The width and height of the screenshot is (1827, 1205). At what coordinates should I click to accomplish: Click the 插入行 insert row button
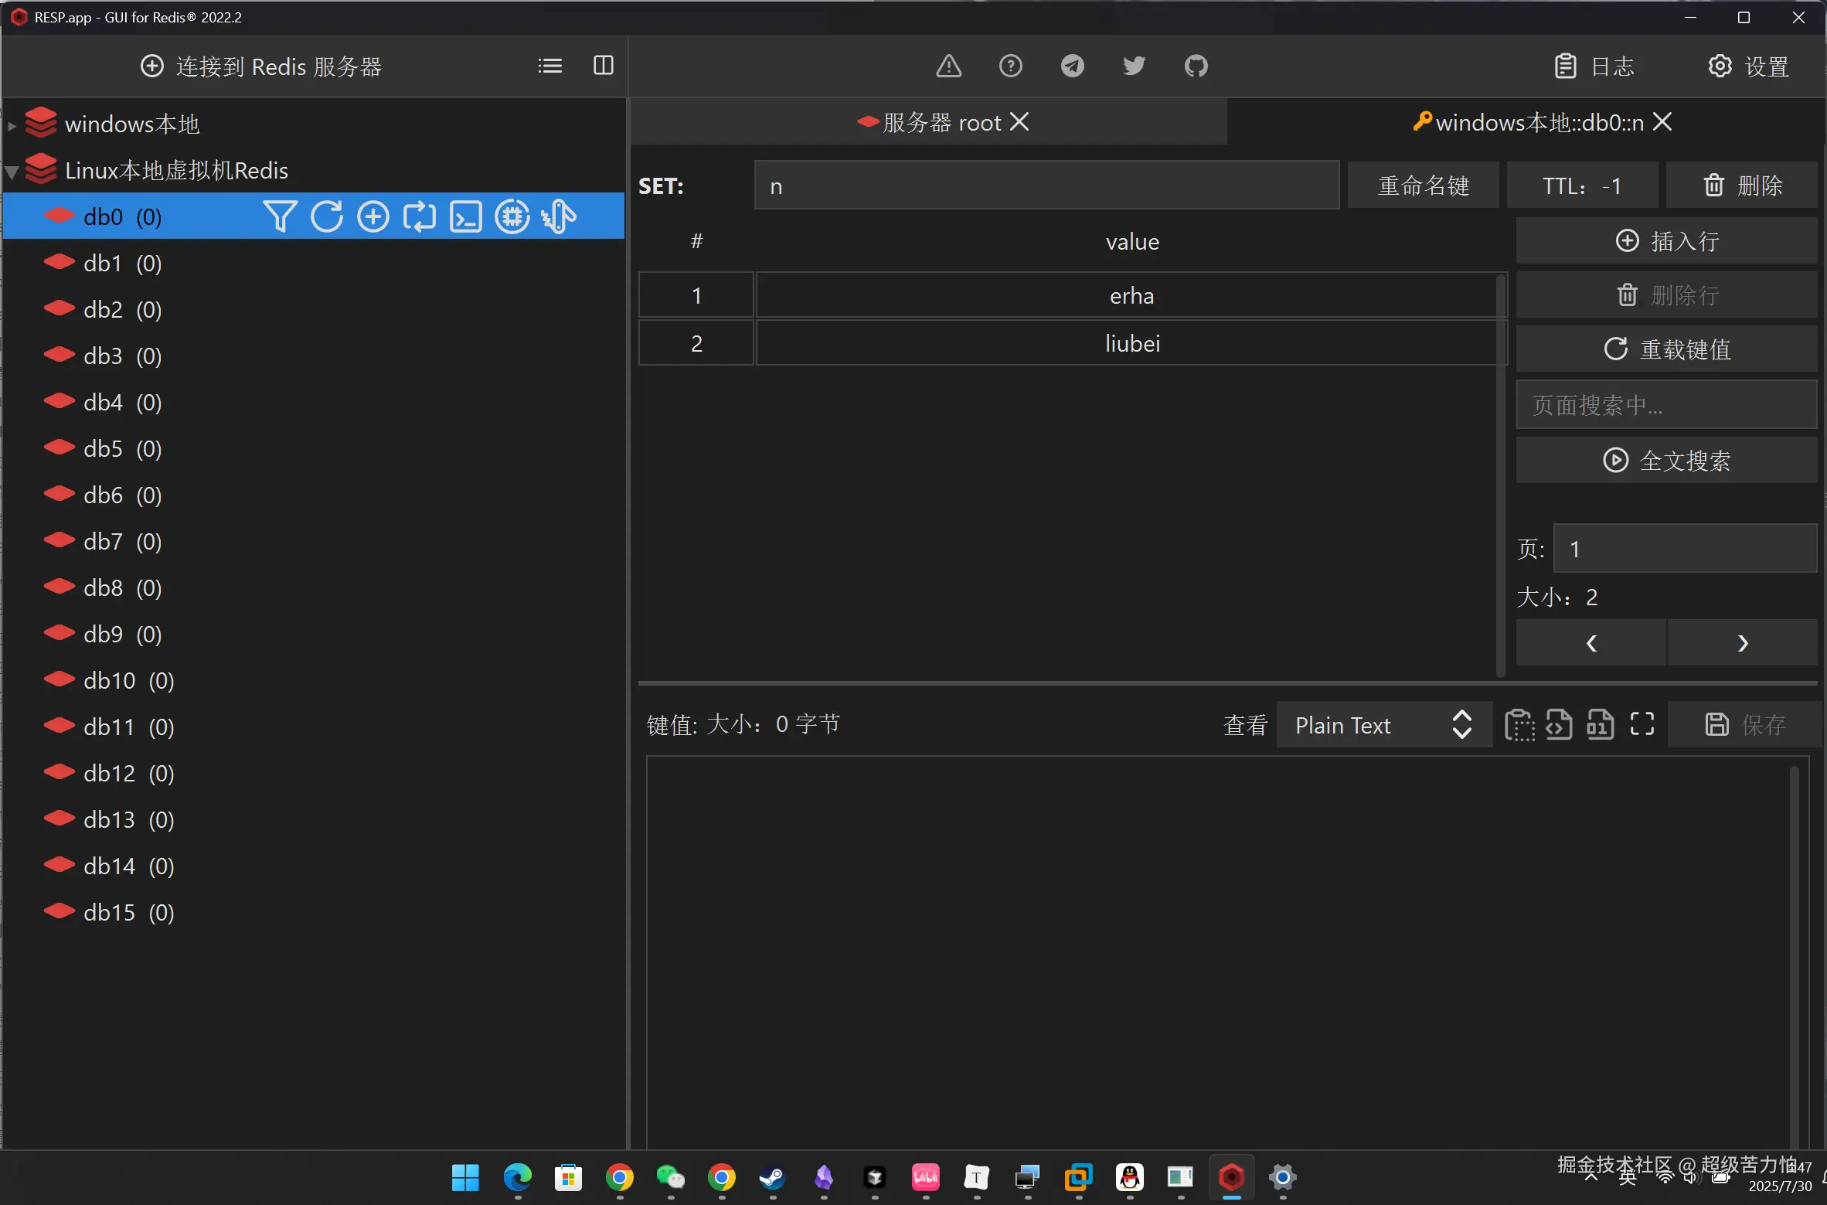tap(1666, 241)
